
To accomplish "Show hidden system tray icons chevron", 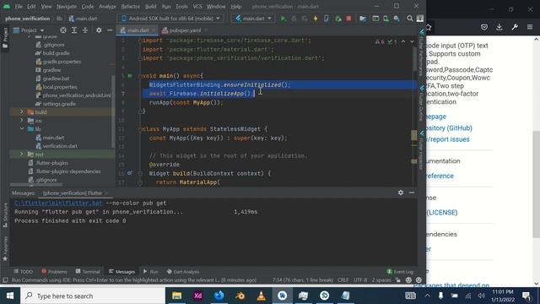I will pos(427,296).
